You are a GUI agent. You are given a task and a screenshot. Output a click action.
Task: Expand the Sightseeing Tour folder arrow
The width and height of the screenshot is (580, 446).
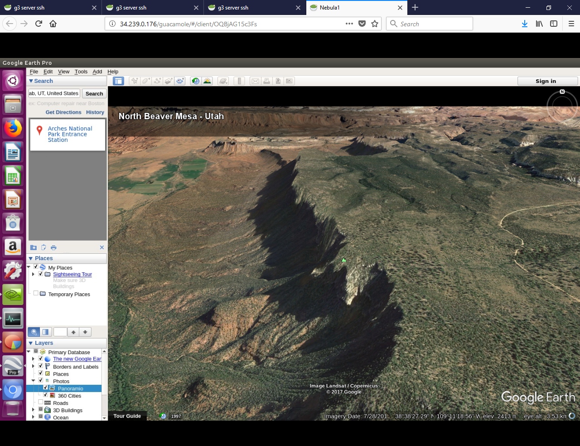(33, 274)
